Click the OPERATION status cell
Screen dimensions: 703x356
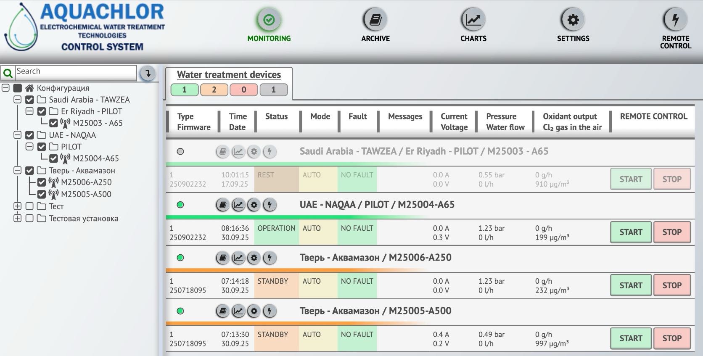point(276,233)
